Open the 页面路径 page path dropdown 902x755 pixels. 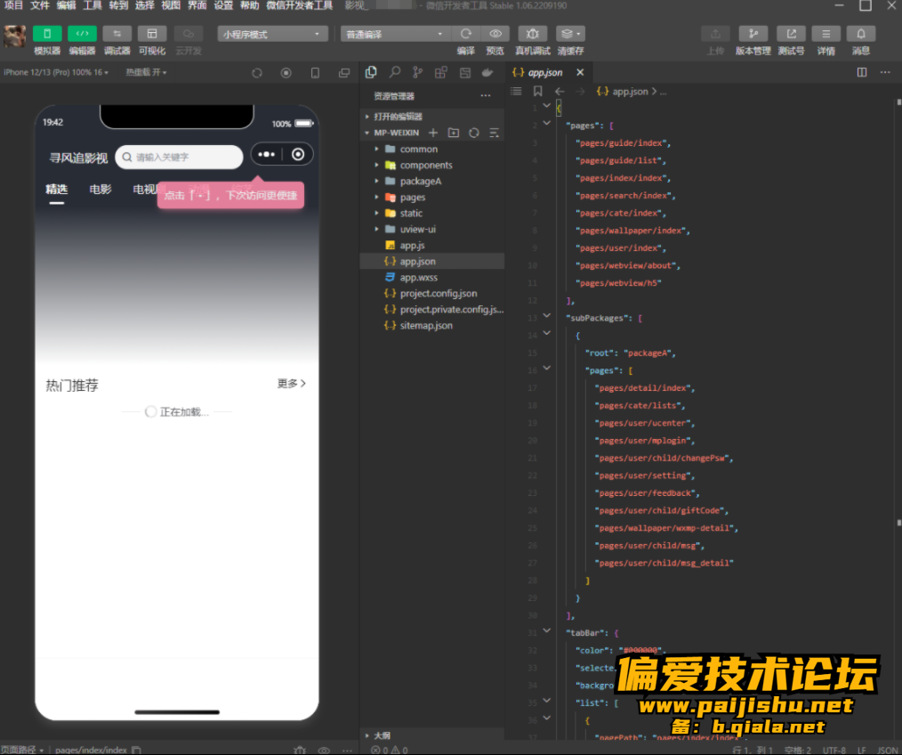point(22,750)
